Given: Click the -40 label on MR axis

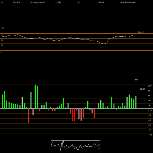Looking at the screenshot, I should click(x=149, y=120).
